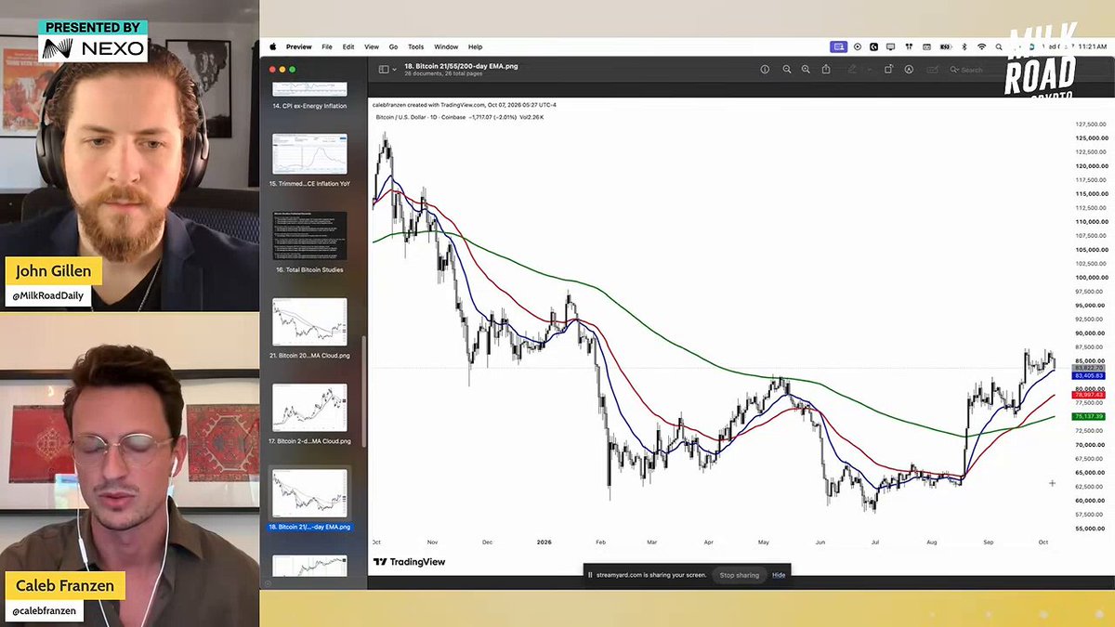This screenshot has width=1115, height=627.
Task: Click the 11:21 AM menu bar clock
Action: click(1092, 46)
